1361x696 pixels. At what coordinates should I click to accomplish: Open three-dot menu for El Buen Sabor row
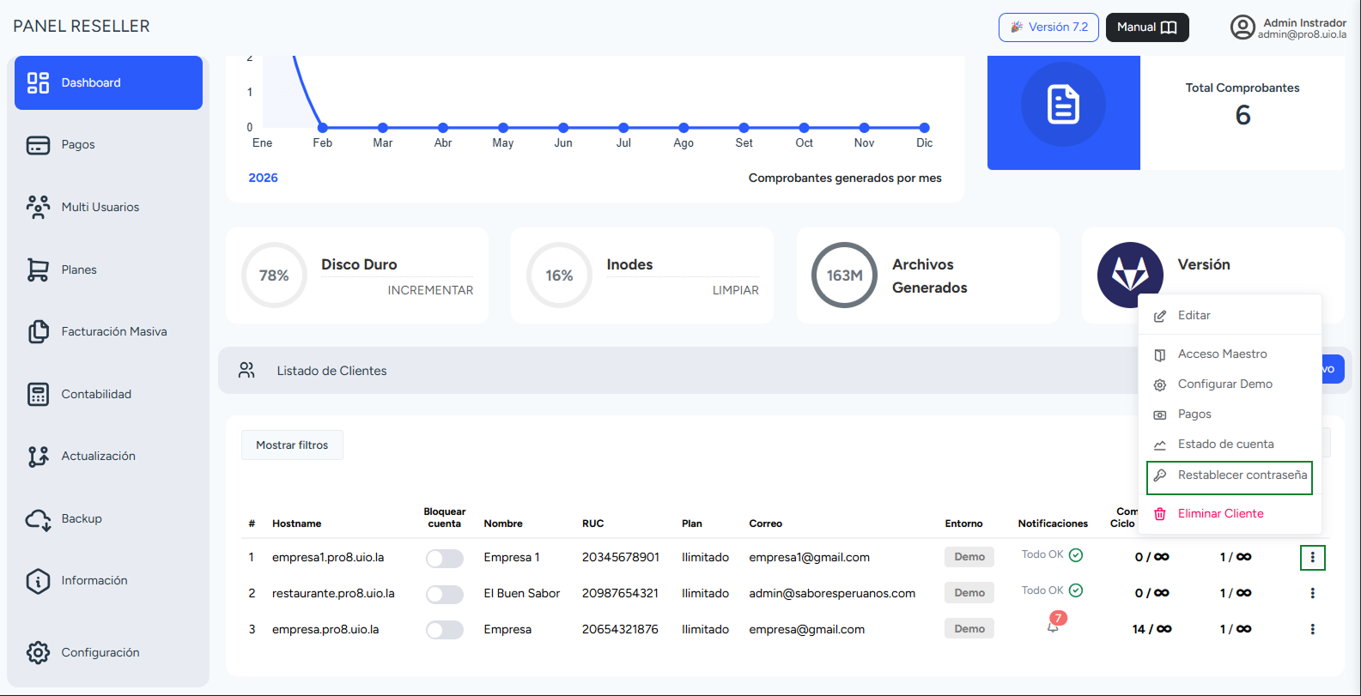pos(1312,593)
